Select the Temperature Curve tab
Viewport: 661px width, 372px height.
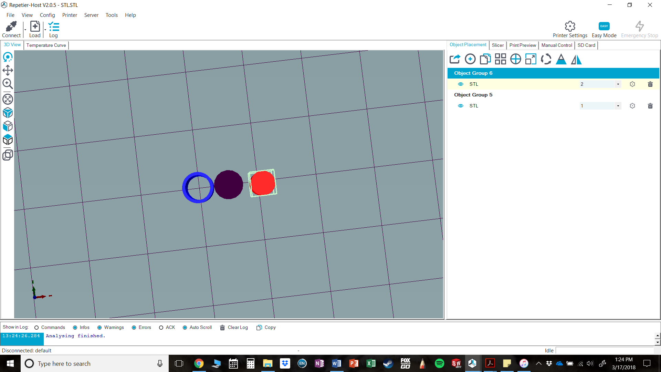[45, 45]
